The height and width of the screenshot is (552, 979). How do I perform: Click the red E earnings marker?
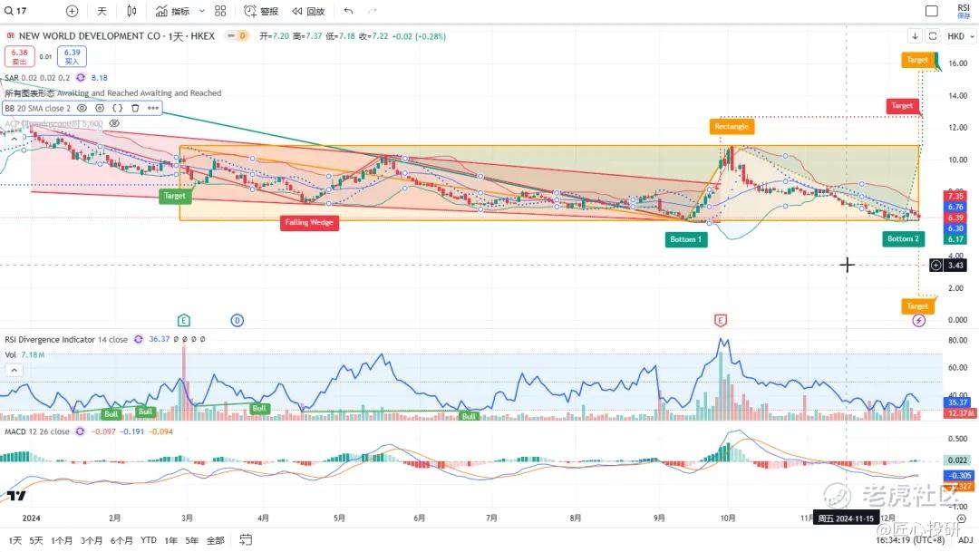tap(721, 320)
